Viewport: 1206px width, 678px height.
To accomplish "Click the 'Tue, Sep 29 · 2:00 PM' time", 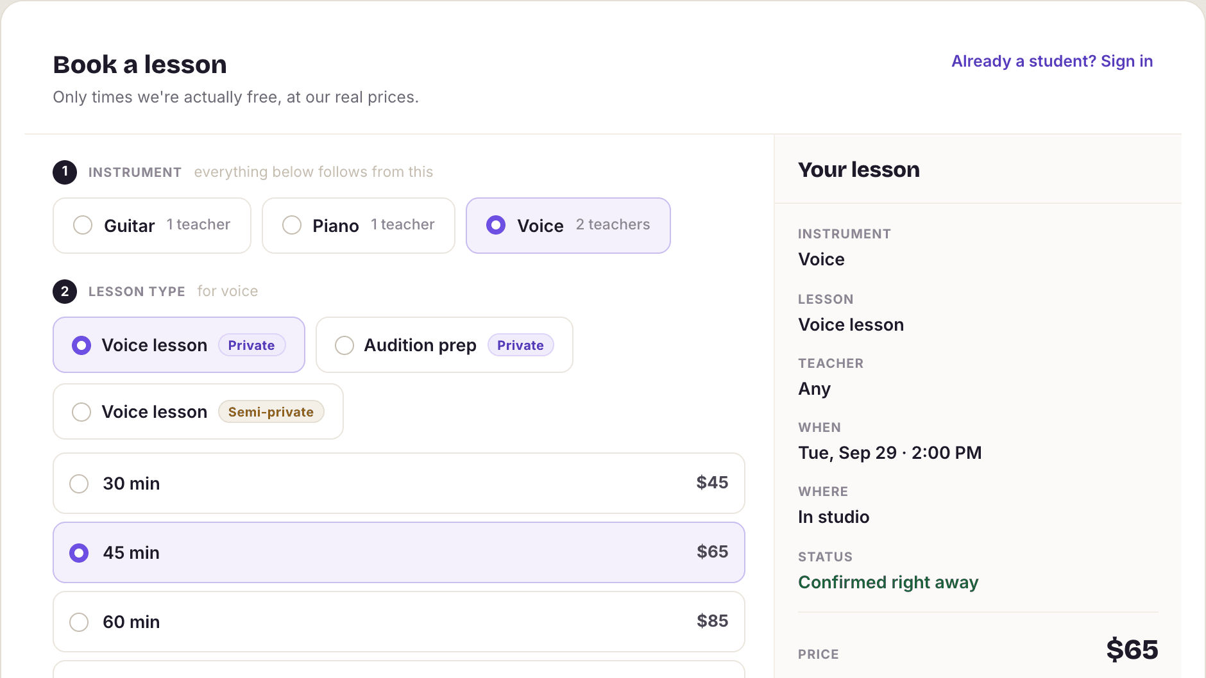I will pyautogui.click(x=890, y=453).
